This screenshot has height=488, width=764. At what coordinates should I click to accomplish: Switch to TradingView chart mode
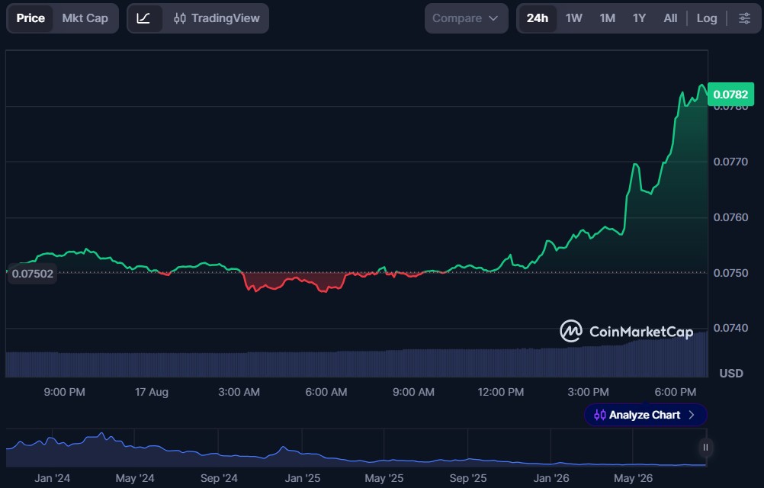pyautogui.click(x=217, y=18)
